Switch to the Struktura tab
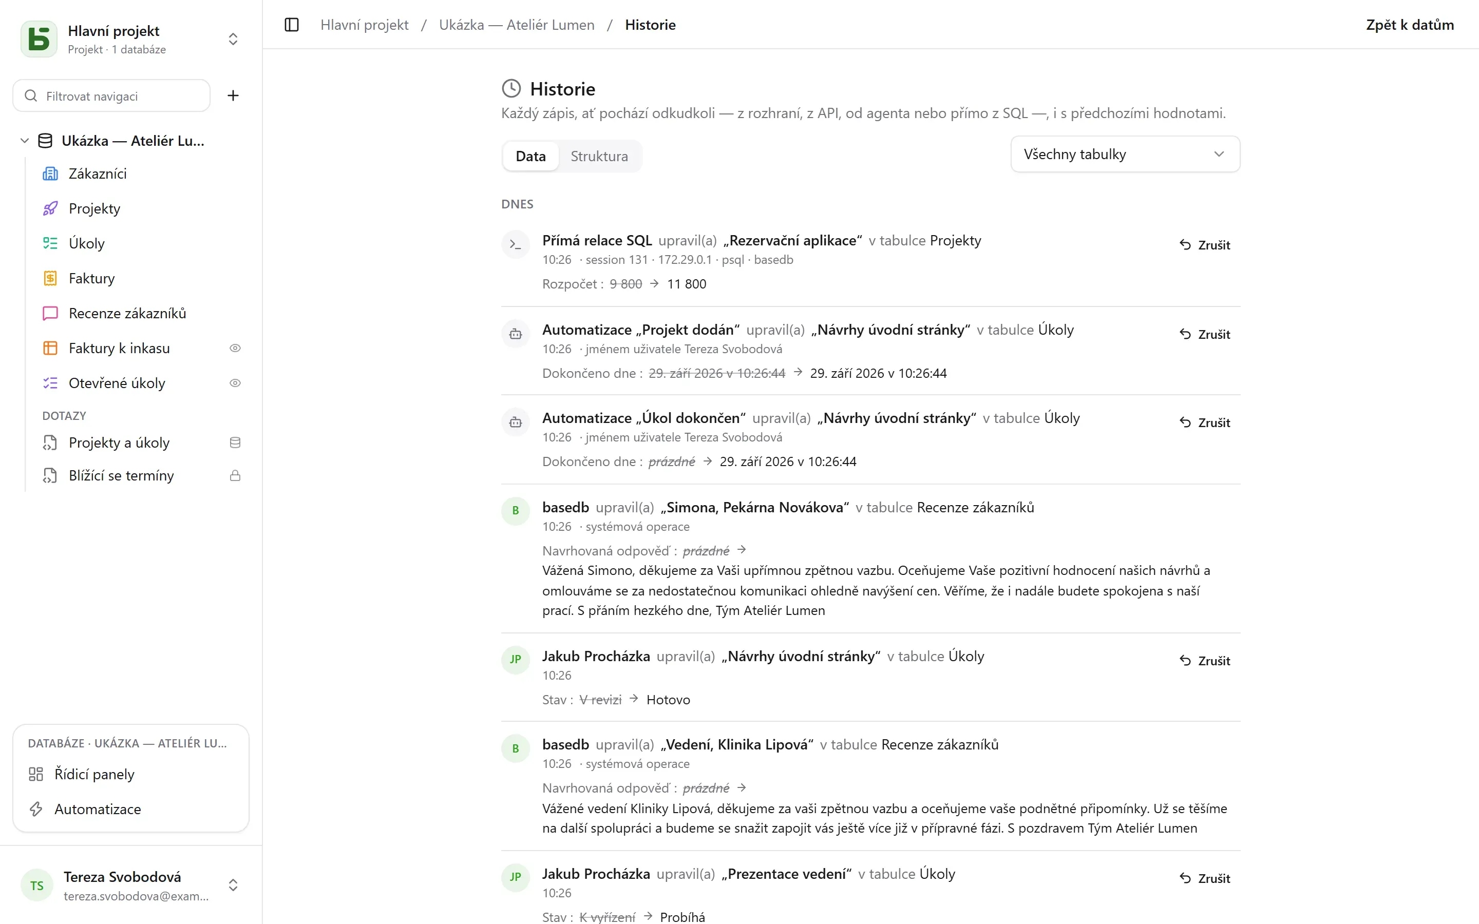 pyautogui.click(x=599, y=157)
